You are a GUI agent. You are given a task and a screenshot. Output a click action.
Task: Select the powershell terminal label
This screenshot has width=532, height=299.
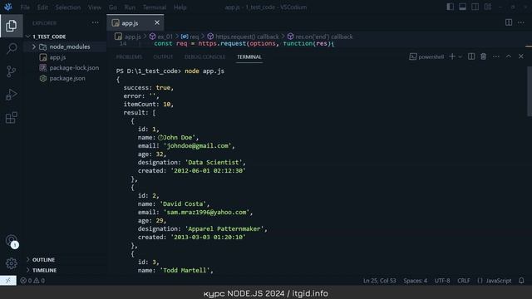[426, 56]
